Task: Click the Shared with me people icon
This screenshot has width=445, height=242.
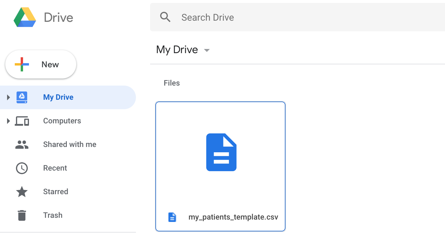Action: [x=22, y=145]
